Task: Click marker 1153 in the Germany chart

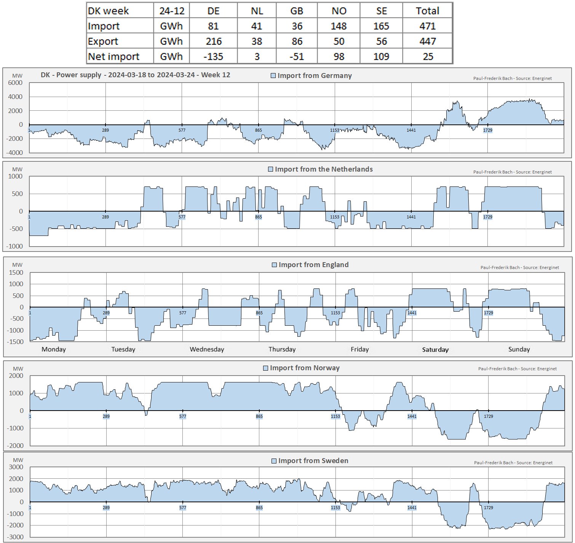Action: point(334,130)
